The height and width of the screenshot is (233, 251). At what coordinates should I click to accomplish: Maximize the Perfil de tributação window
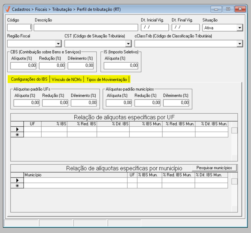point(228,9)
